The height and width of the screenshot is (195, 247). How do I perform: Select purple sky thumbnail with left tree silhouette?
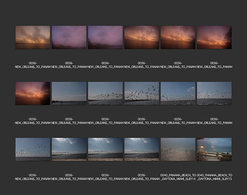click(105, 37)
